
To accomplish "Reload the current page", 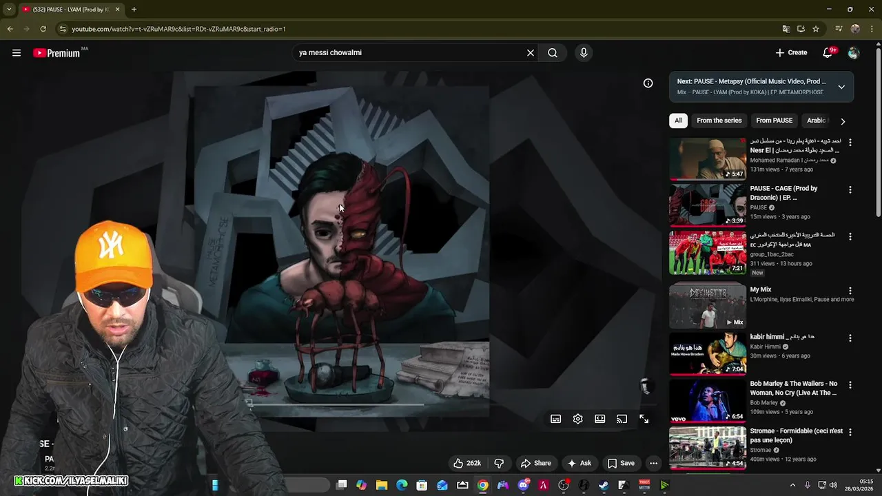I will point(43,29).
